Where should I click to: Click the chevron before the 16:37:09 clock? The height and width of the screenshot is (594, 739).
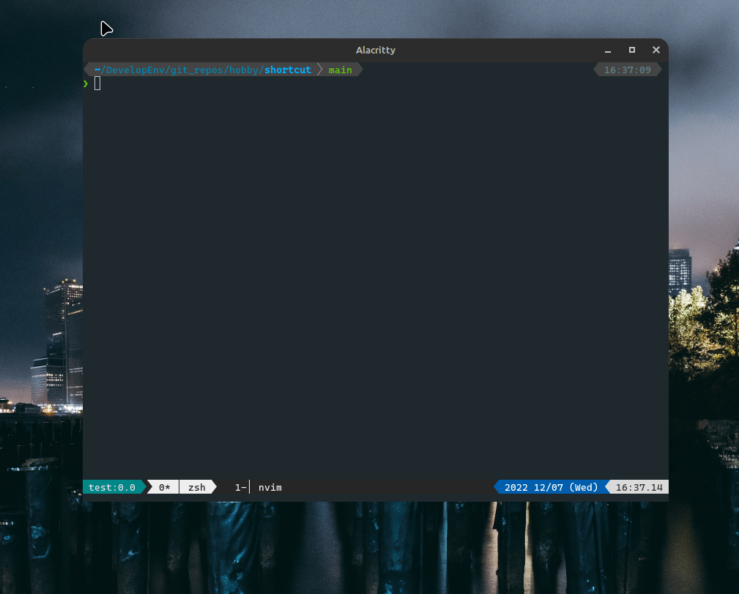(x=597, y=70)
